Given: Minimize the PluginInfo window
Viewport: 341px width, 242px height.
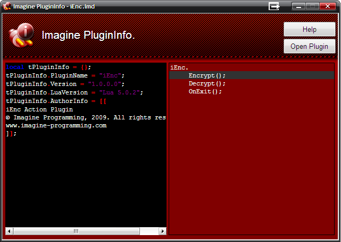Looking at the screenshot, I should coord(298,6).
